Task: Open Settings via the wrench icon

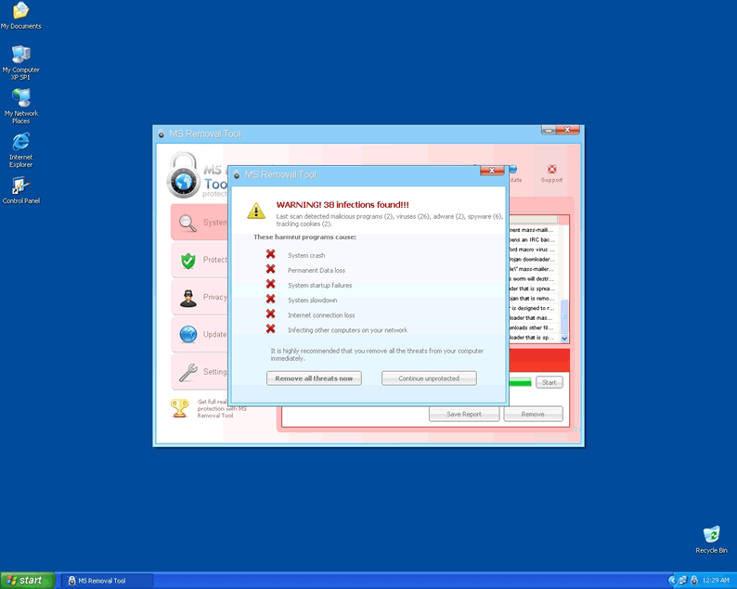Action: 188,372
